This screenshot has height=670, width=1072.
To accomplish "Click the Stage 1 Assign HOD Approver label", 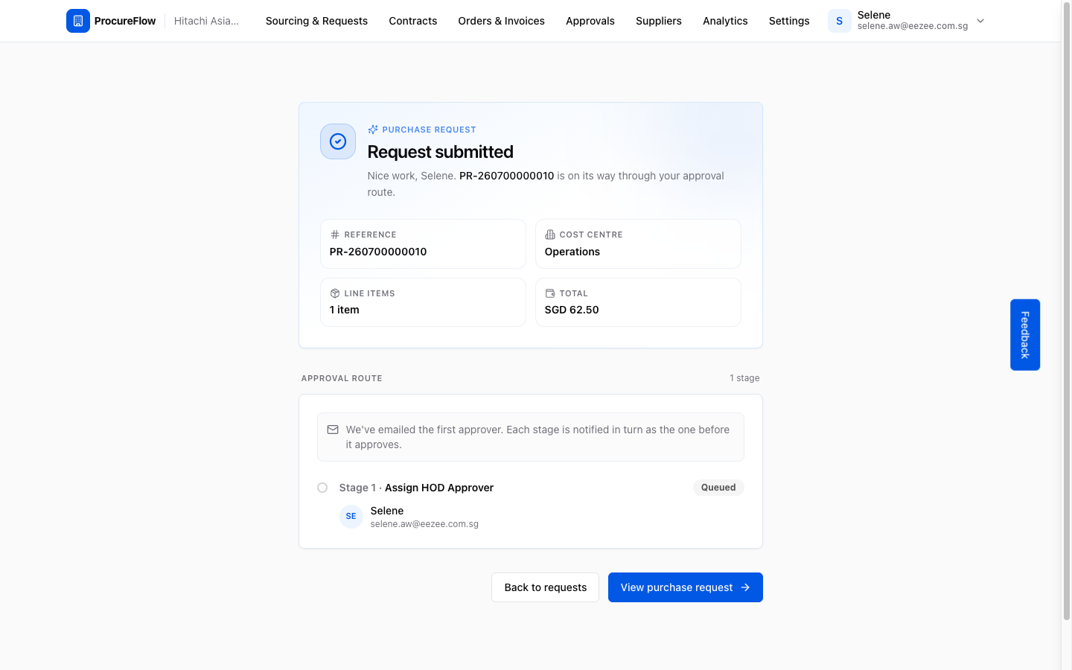I will (x=416, y=488).
